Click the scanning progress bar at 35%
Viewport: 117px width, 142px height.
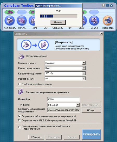pyautogui.click(x=58, y=16)
